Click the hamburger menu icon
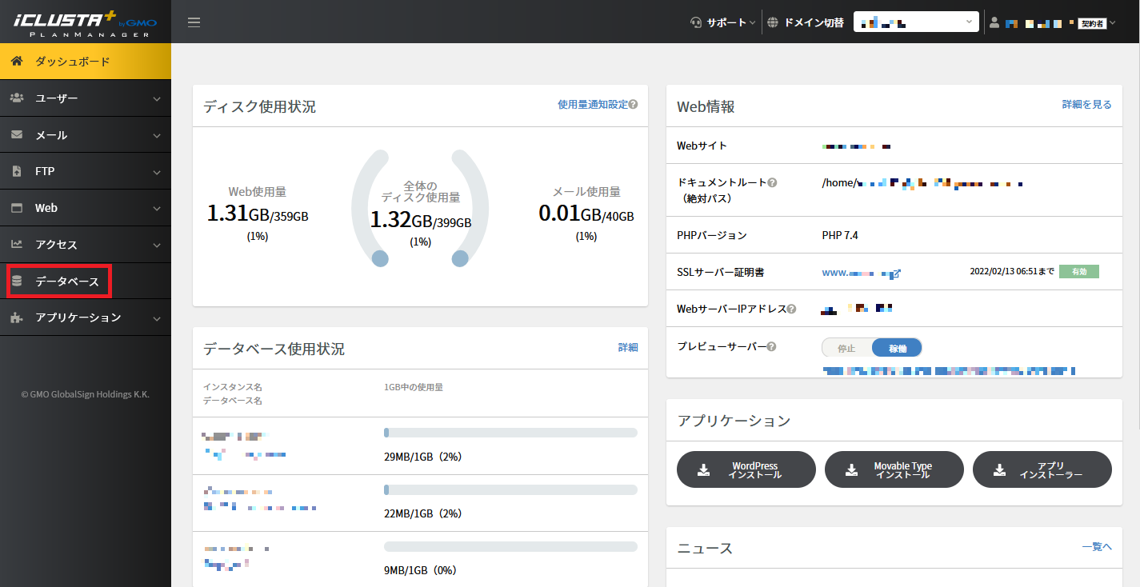 194,22
